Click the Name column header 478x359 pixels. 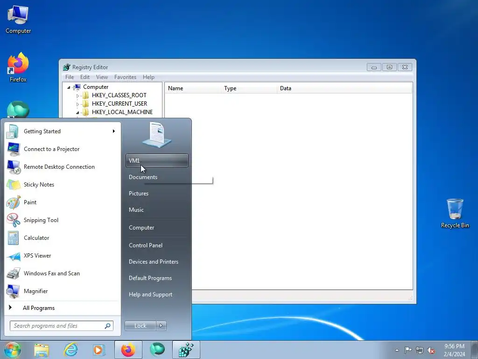(193, 88)
